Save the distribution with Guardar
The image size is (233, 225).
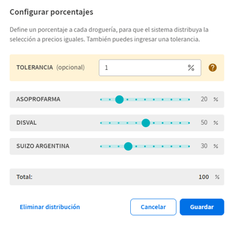[x=202, y=207]
